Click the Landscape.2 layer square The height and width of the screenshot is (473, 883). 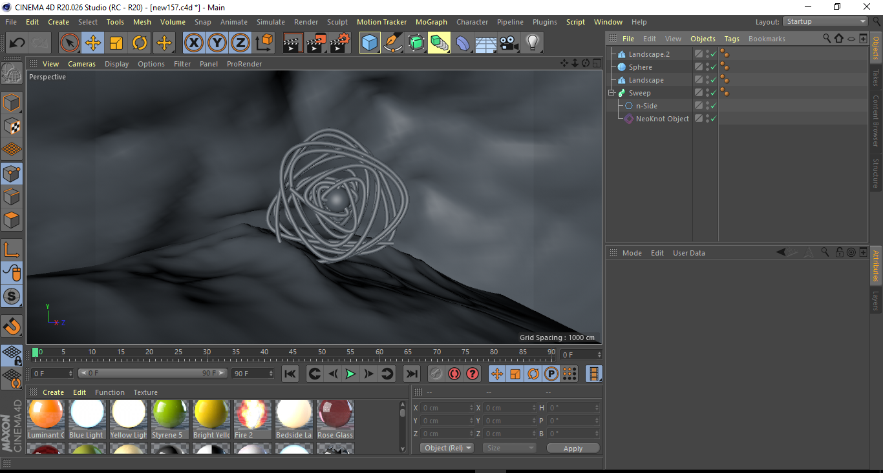click(x=699, y=54)
